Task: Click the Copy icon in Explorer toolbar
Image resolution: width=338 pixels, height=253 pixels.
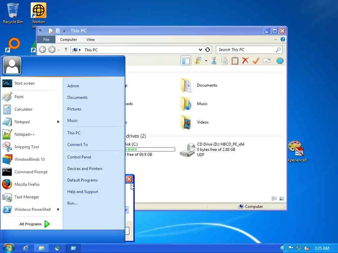Action: tap(224, 61)
